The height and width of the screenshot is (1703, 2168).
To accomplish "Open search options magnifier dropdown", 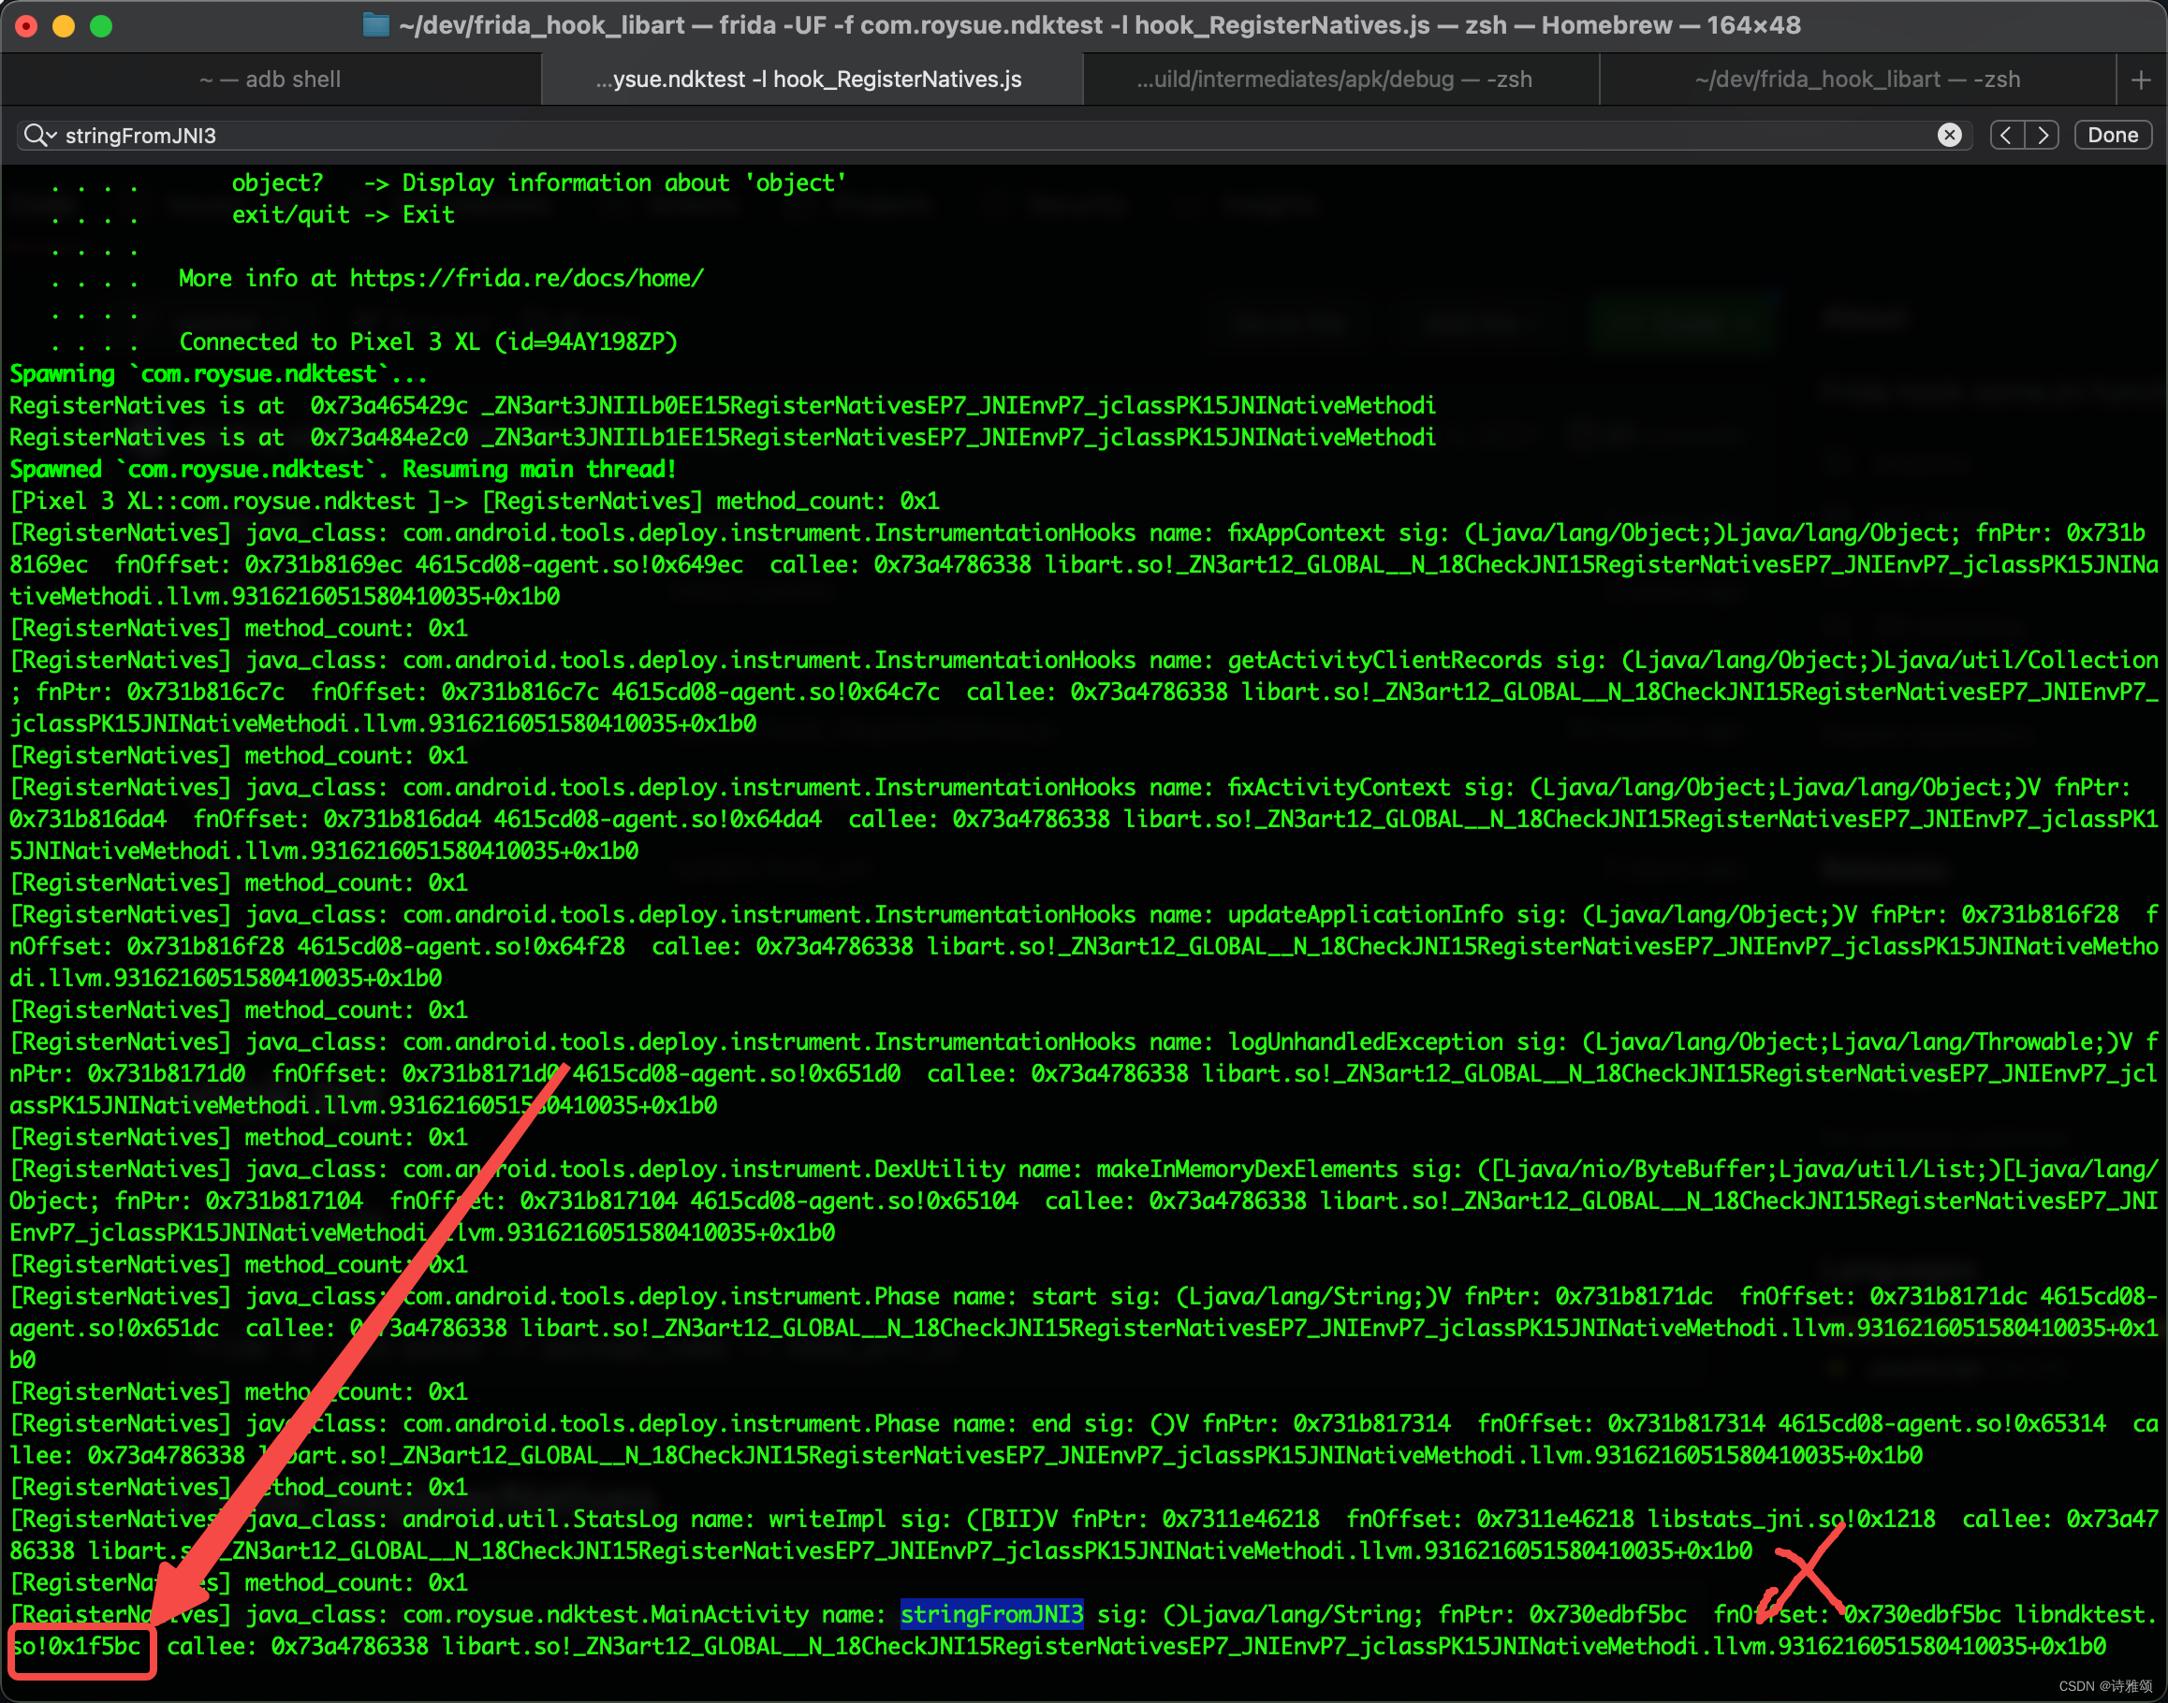I will point(40,135).
